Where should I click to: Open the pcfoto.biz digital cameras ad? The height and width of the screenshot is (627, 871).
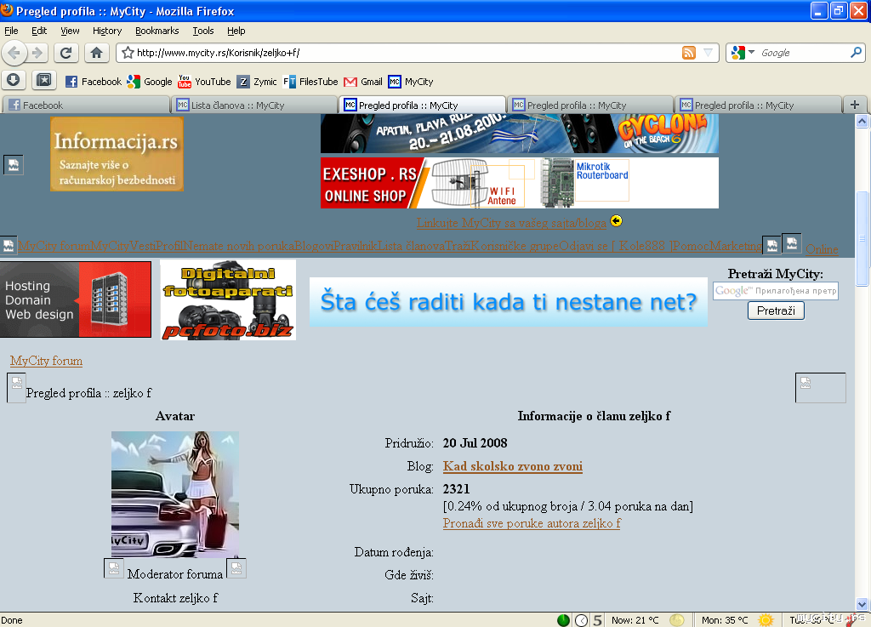click(x=228, y=300)
